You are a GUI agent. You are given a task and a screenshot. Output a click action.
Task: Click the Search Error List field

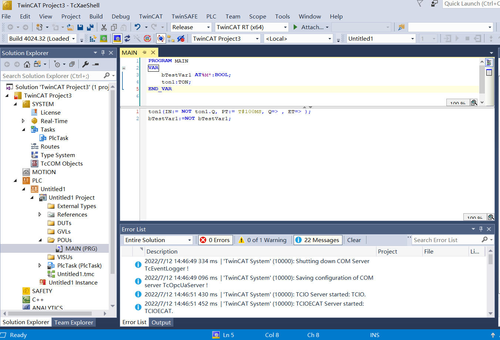446,240
